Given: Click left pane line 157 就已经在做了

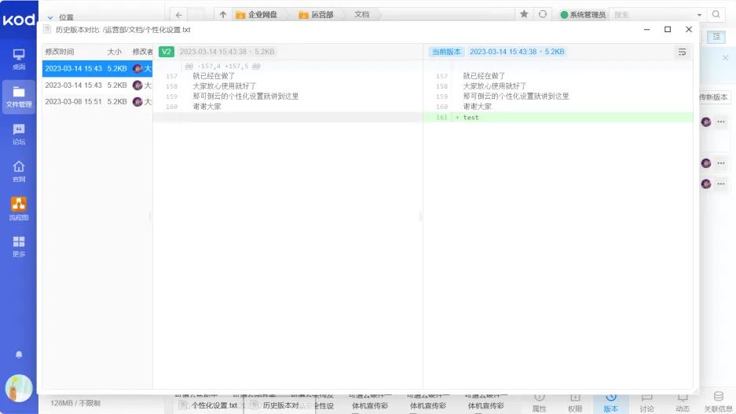Looking at the screenshot, I should pos(214,76).
